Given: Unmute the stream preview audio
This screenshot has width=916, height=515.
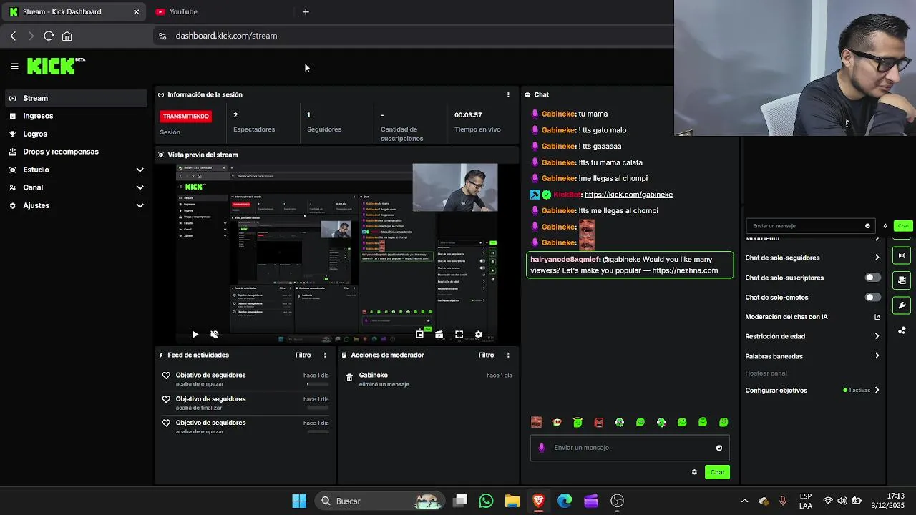Looking at the screenshot, I should click(x=214, y=334).
